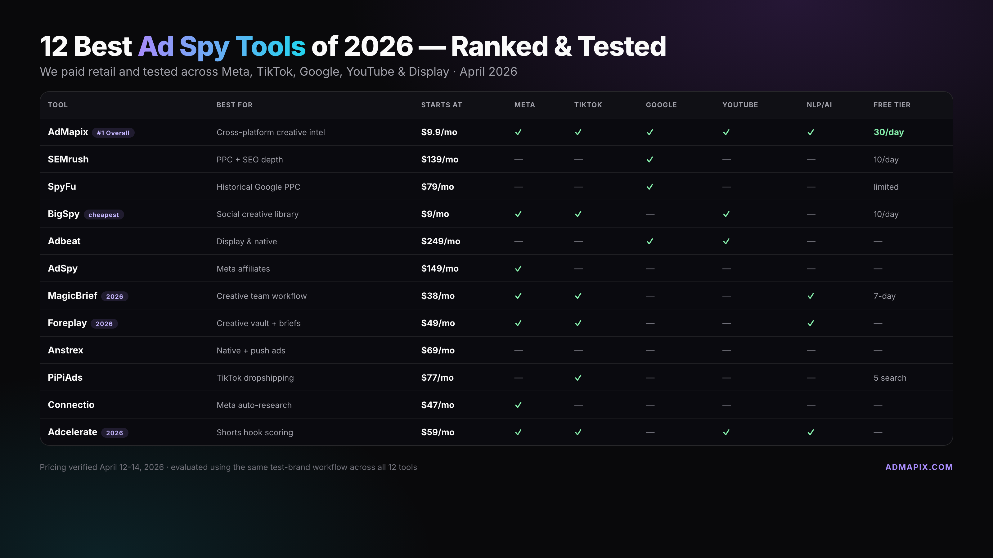
Task: Click MagicBrief's NLP/AI checkmark
Action: click(x=811, y=296)
